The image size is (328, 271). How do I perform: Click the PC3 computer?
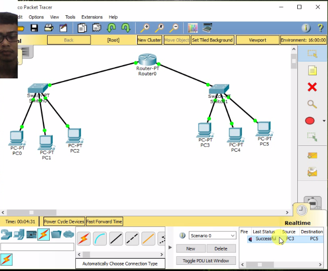(x=205, y=130)
